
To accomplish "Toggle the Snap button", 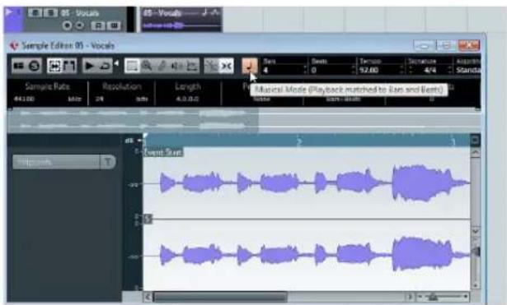I will tap(227, 66).
